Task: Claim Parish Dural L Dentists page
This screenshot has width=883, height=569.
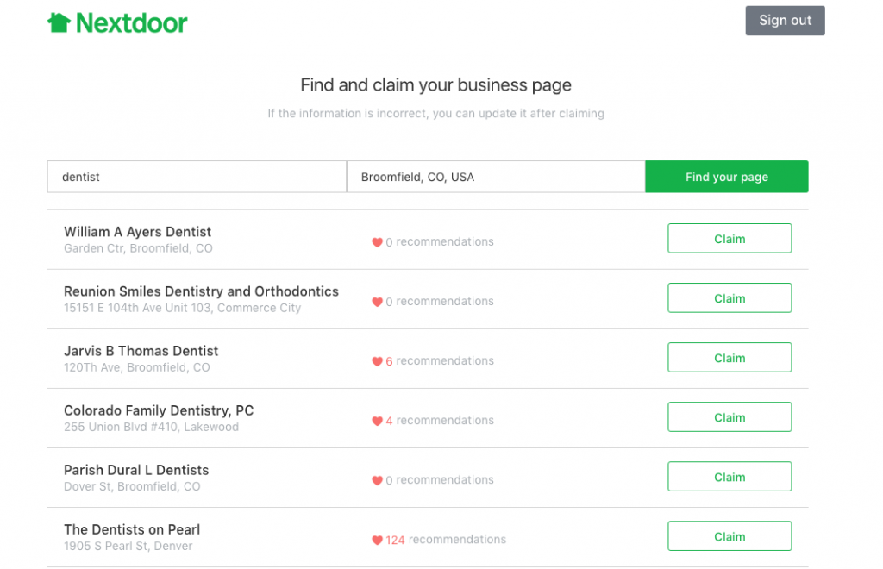Action: [x=730, y=478]
